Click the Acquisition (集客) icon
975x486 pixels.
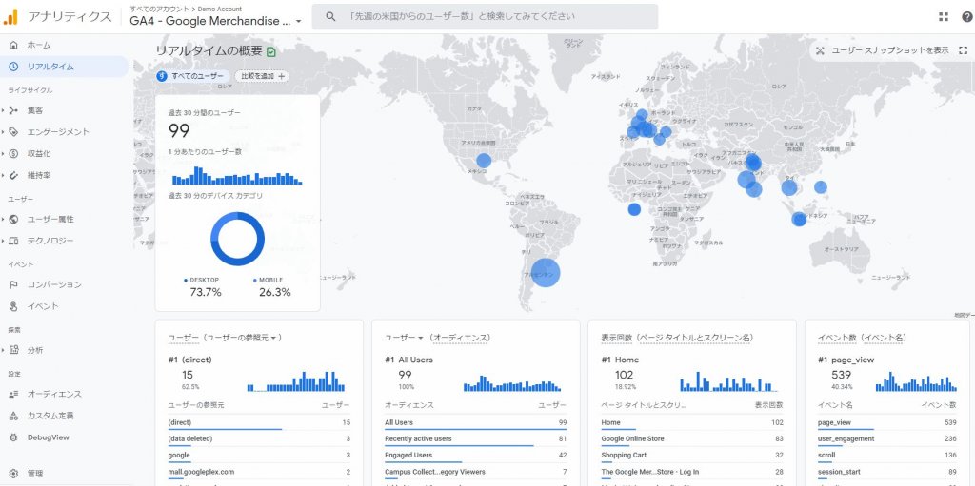point(13,110)
